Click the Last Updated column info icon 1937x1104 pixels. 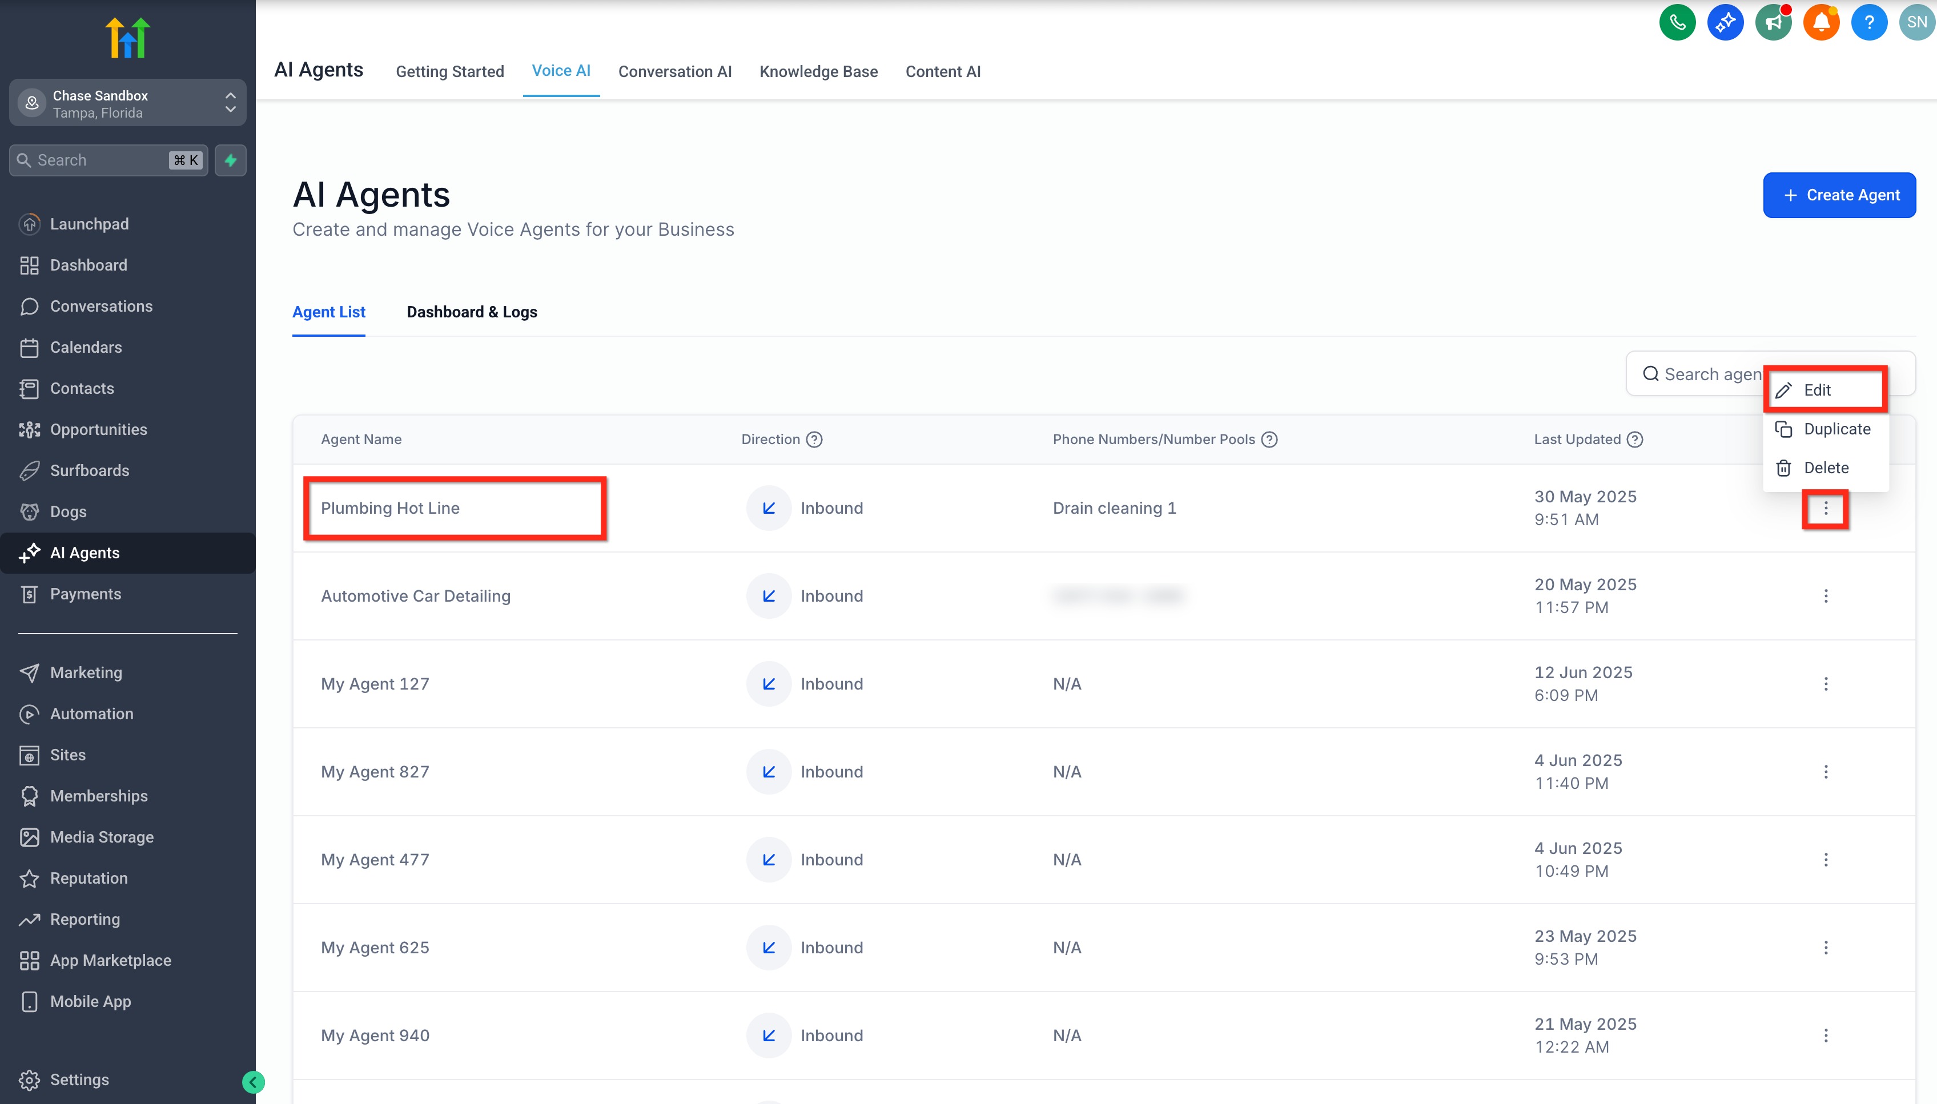pos(1635,439)
